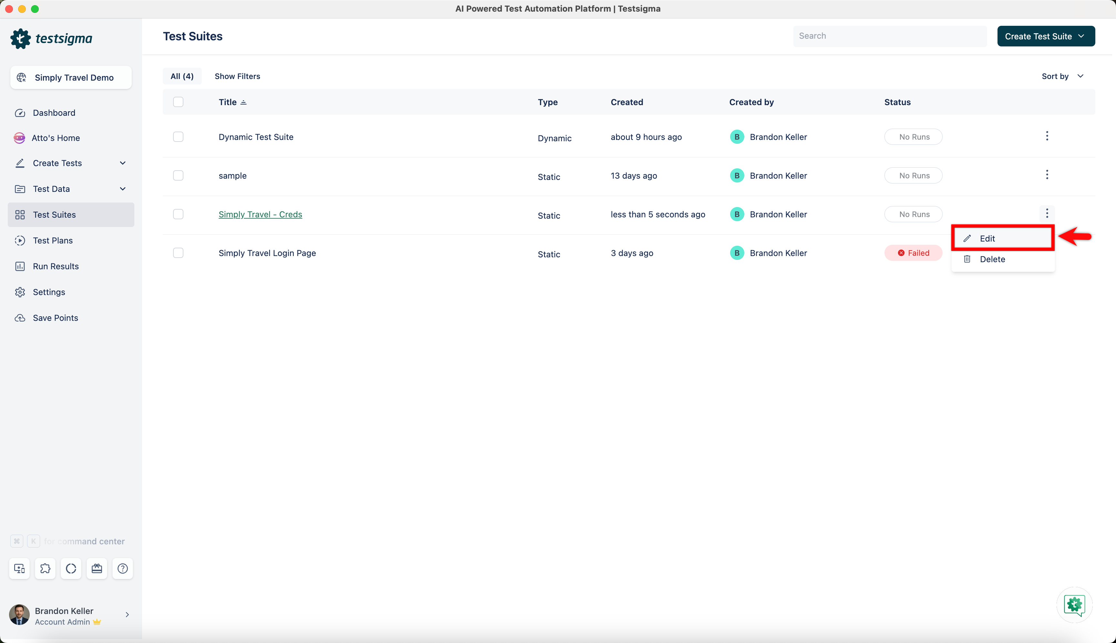Open the three-dot menu for Dynamic Test Suite
1116x643 pixels.
tap(1048, 136)
